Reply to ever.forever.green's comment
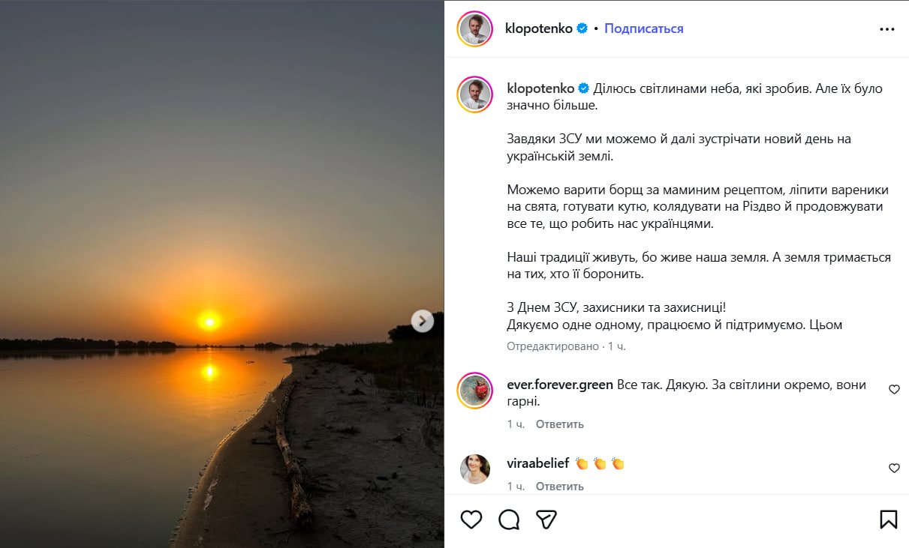Viewport: 909px width, 548px height. click(559, 424)
